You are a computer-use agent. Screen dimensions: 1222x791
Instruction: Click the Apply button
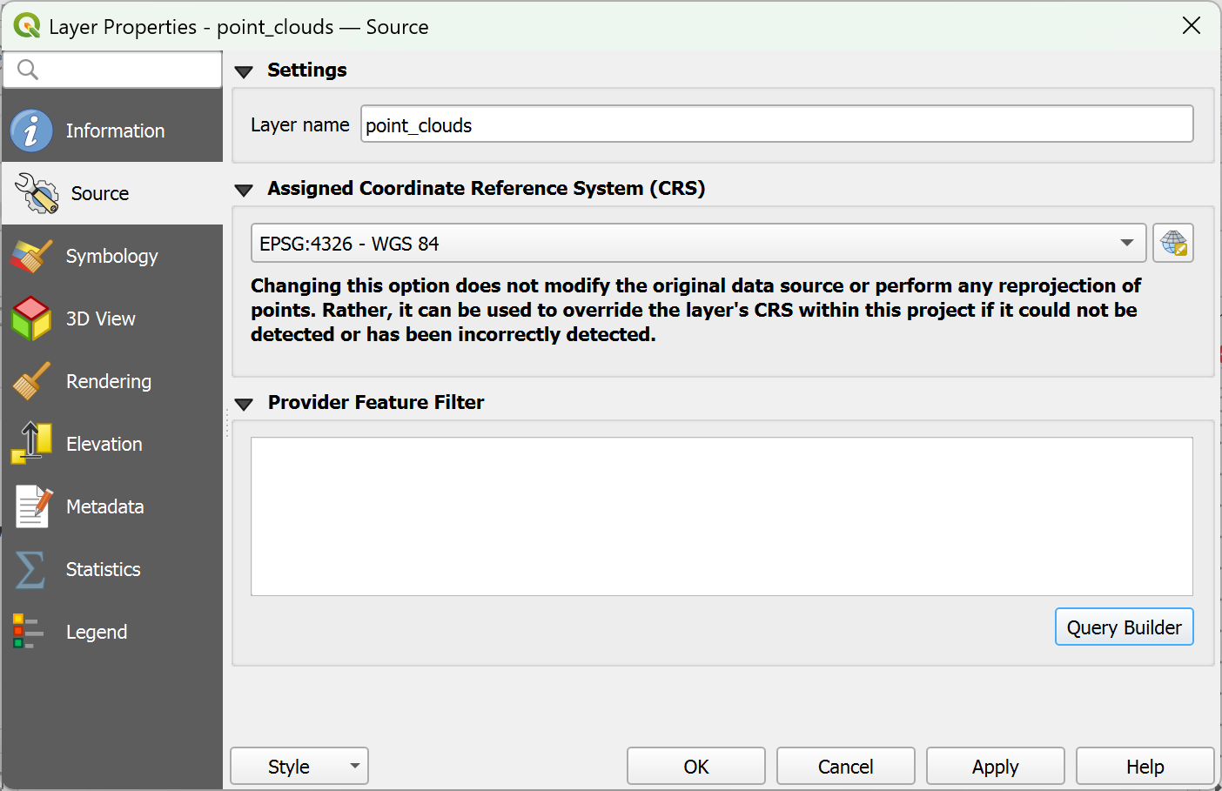996,766
